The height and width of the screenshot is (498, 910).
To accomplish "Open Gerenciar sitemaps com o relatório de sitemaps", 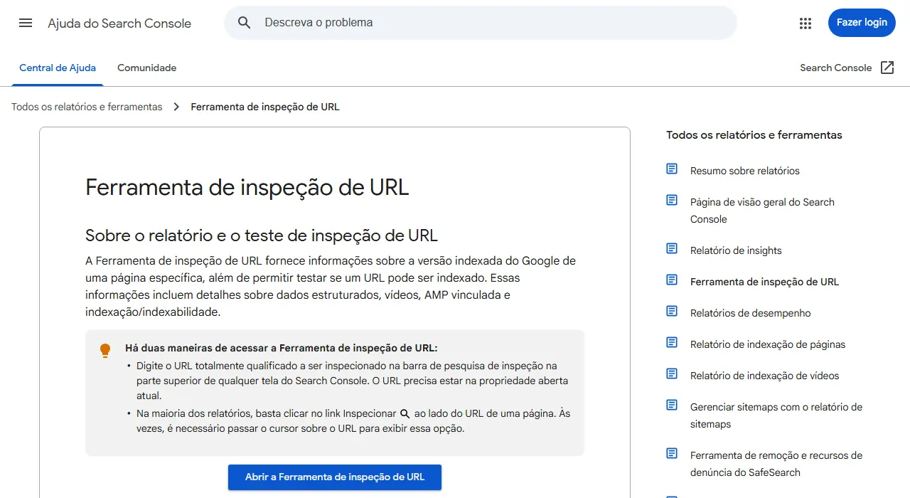I will pos(776,415).
